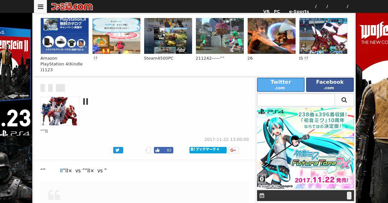This screenshot has width=388, height=203.
Task: Open the Steam game library thumbnail
Action: pos(168,36)
